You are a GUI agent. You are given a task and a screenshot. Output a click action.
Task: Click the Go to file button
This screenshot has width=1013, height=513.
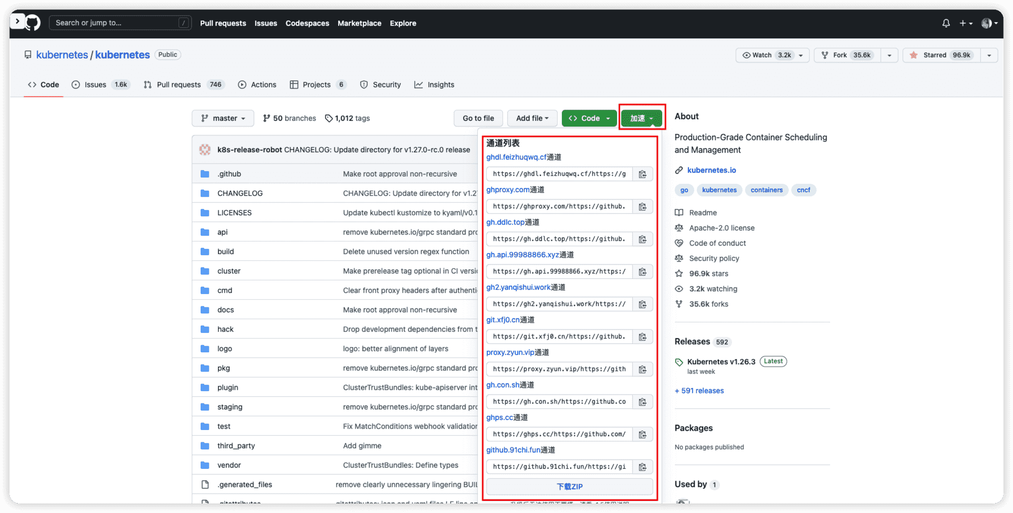pos(478,118)
